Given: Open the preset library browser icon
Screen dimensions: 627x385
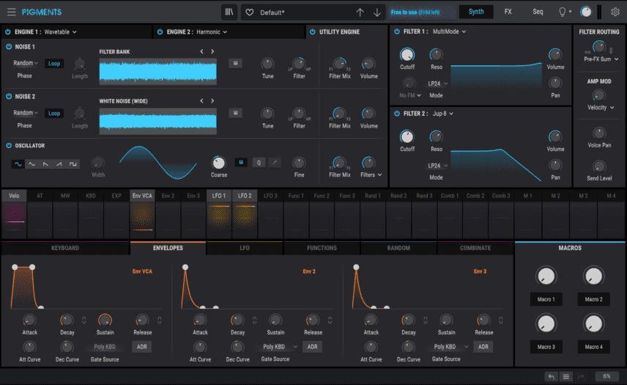Looking at the screenshot, I should tap(229, 12).
